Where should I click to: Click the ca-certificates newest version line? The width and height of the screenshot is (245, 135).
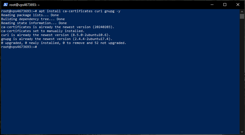click(x=58, y=27)
